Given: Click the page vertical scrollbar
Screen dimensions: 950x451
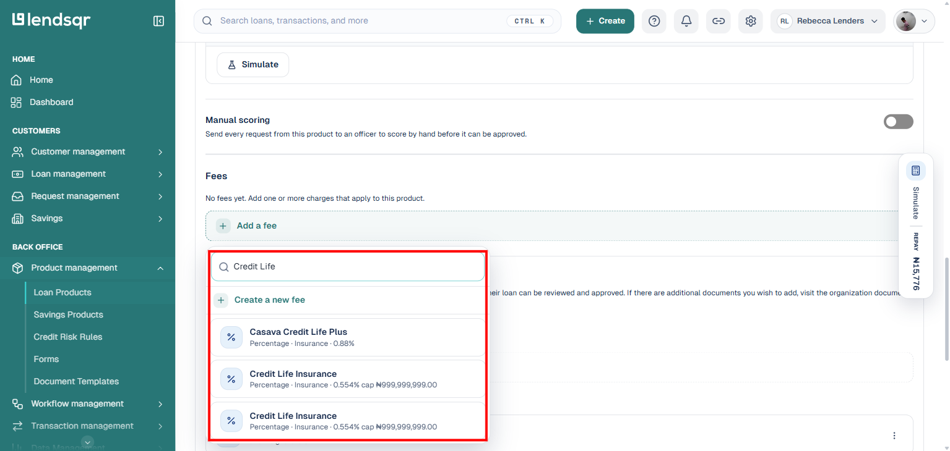Looking at the screenshot, I should point(946,309).
